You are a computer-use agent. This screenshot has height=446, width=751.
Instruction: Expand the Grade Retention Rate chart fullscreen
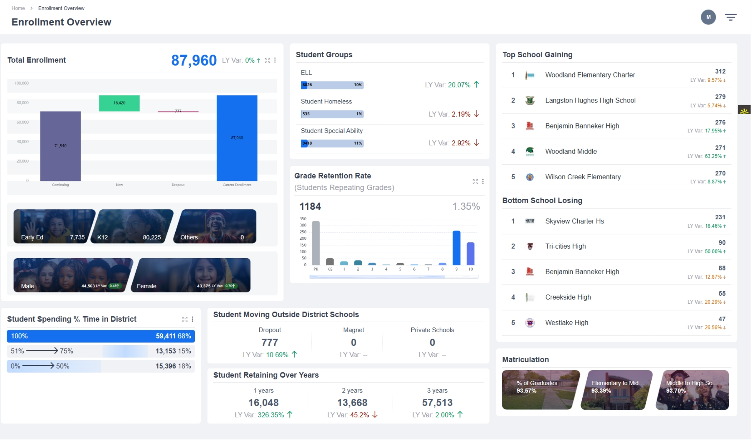[x=475, y=181]
